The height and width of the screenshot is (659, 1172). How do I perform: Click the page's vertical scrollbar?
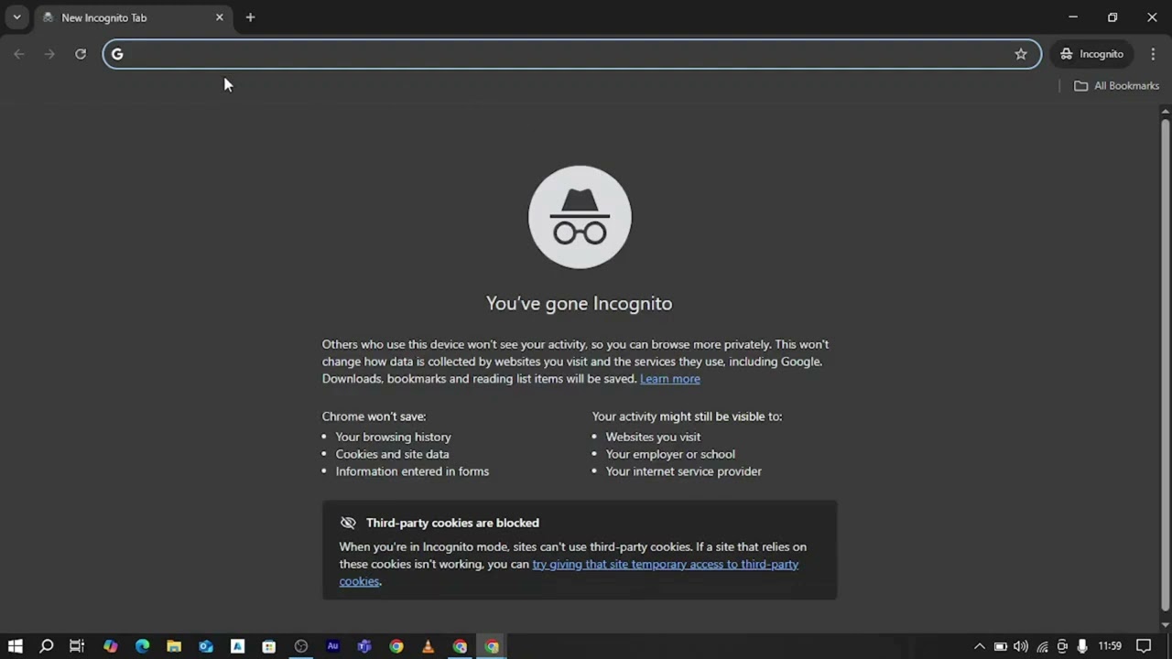click(1165, 366)
